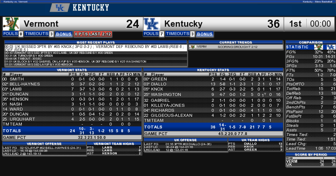Viewport: 336px width, 176px height.
Task: Click the Vermont logo in the Comparison header
Action: point(319,47)
